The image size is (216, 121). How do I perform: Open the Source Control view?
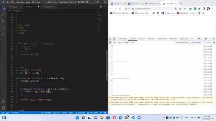[x=3, y=21]
